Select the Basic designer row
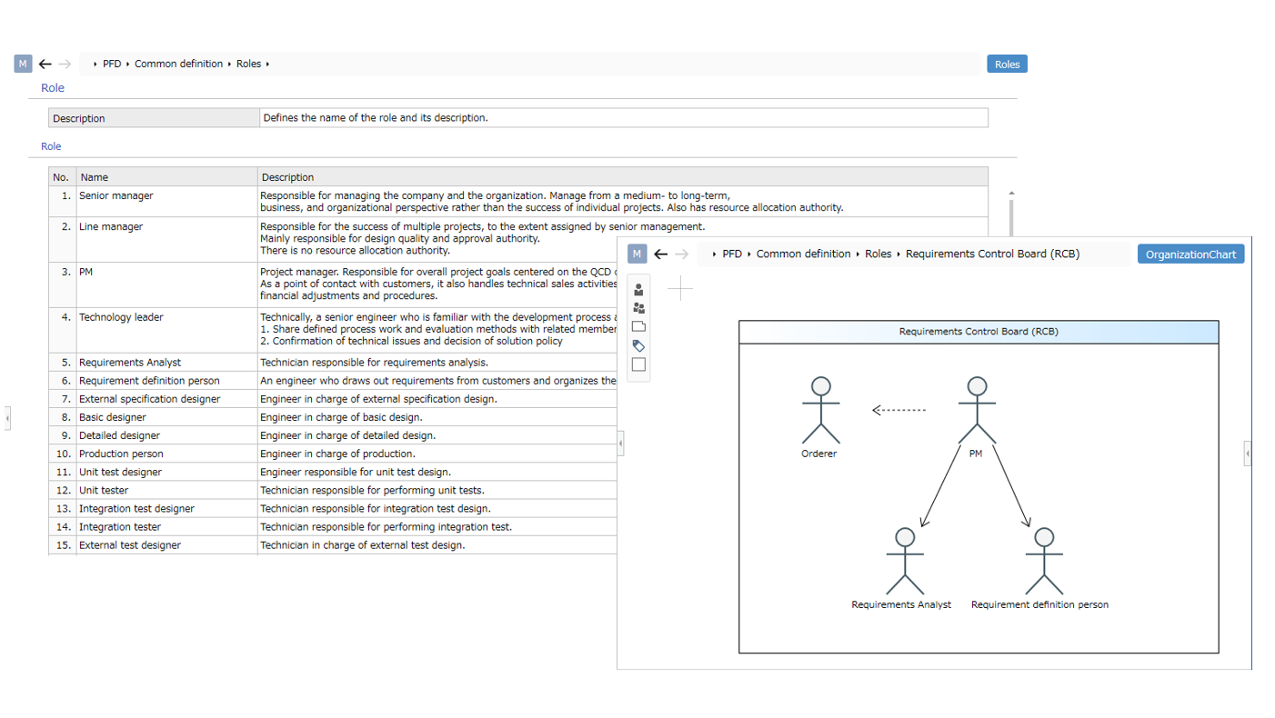Image resolution: width=1275 pixels, height=718 pixels. tap(113, 417)
